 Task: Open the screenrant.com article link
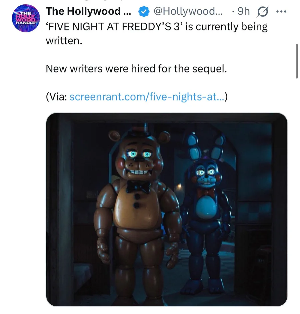point(147,97)
